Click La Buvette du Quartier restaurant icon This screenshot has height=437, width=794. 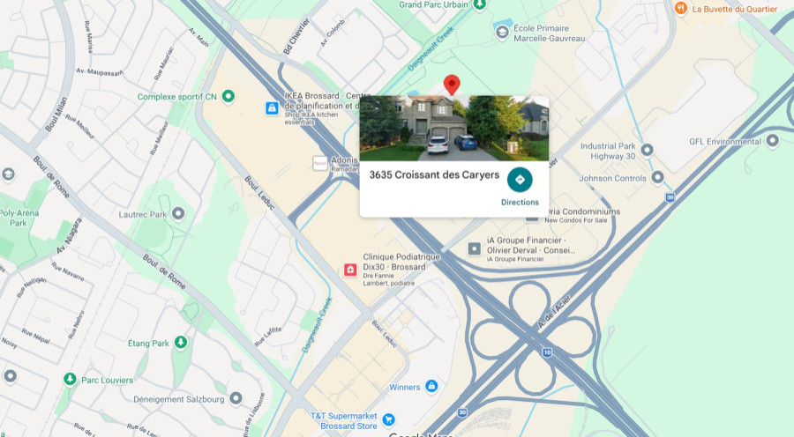pyautogui.click(x=680, y=8)
